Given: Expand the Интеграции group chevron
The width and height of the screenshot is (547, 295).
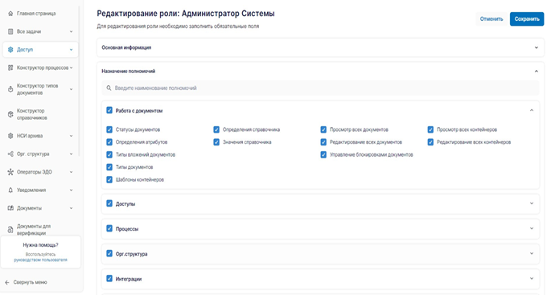Looking at the screenshot, I should click(532, 279).
